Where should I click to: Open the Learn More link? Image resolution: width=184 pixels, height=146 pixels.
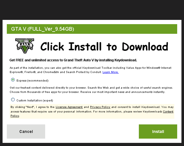click(110, 72)
